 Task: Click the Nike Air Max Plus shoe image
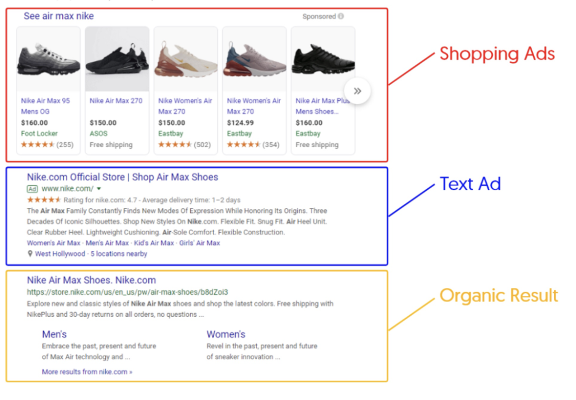(323, 60)
